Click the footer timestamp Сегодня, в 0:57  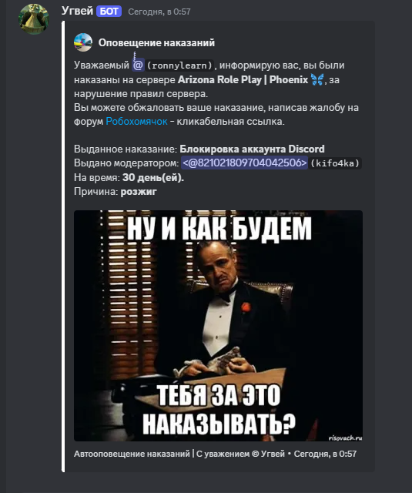point(325,454)
